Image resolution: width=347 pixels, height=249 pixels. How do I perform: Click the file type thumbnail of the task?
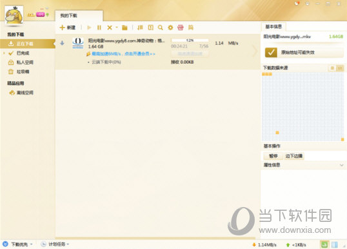(78, 43)
